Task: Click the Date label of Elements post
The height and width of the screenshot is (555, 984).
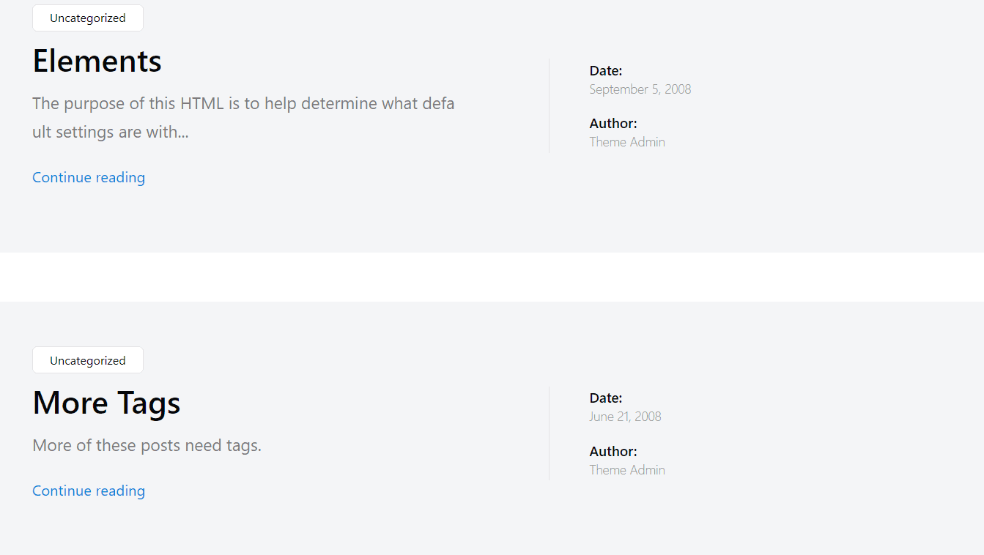Action: (x=606, y=71)
